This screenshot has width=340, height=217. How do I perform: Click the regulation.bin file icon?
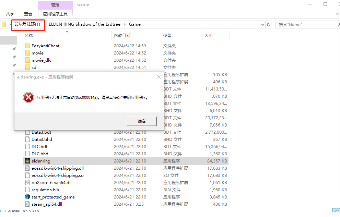(x=27, y=190)
